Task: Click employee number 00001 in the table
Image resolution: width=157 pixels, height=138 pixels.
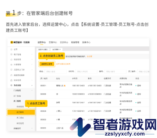Action: (43, 85)
